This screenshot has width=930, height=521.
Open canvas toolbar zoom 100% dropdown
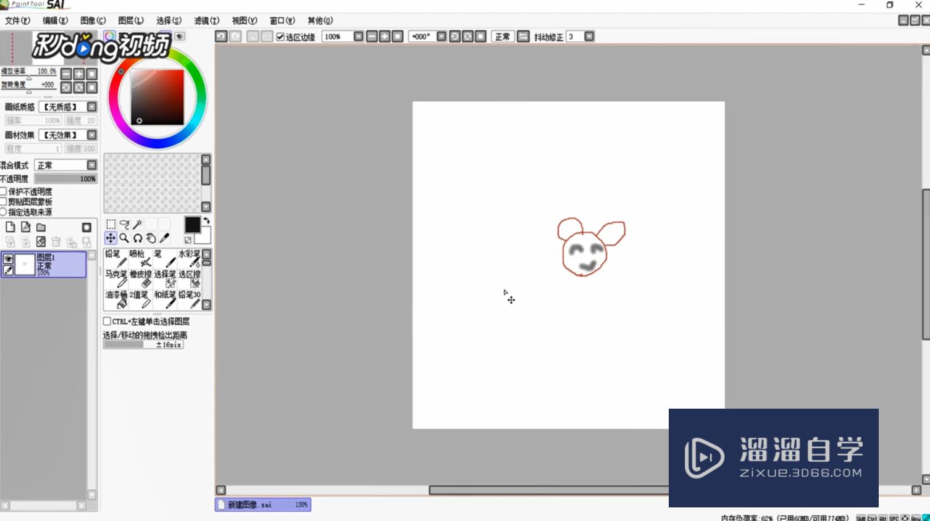[358, 36]
